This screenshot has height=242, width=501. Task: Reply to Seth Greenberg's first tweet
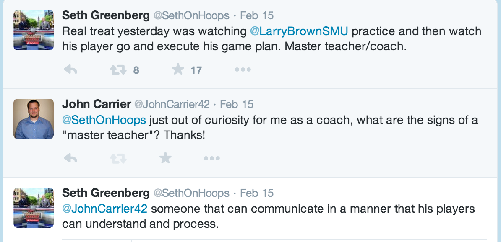click(70, 70)
